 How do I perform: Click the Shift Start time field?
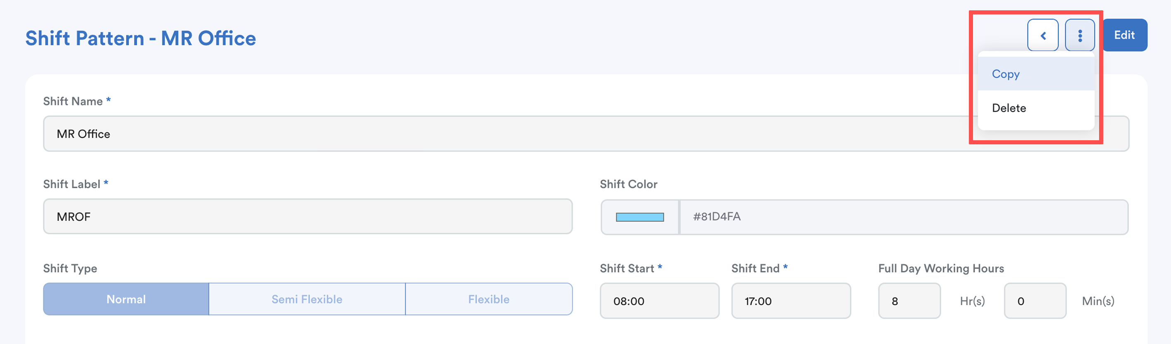(x=659, y=301)
